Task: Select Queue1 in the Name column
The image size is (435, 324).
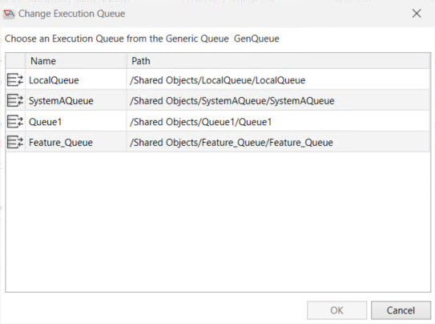Action: tap(45, 122)
